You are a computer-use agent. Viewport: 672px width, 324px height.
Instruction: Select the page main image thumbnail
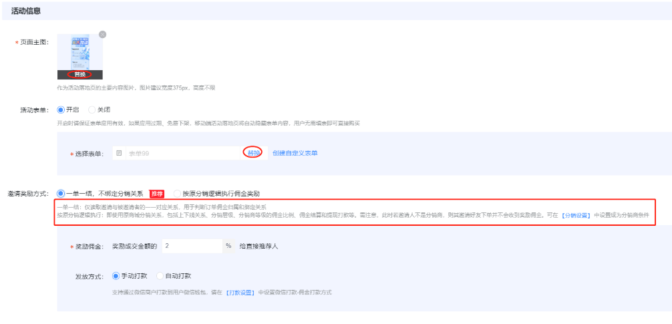[79, 52]
